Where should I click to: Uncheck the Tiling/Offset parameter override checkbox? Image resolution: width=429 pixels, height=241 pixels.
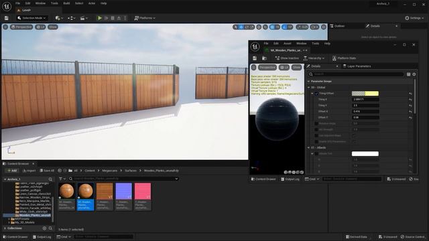coord(316,94)
